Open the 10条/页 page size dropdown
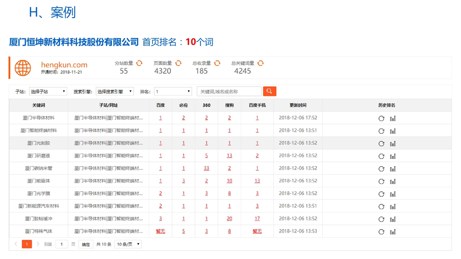 (128, 244)
